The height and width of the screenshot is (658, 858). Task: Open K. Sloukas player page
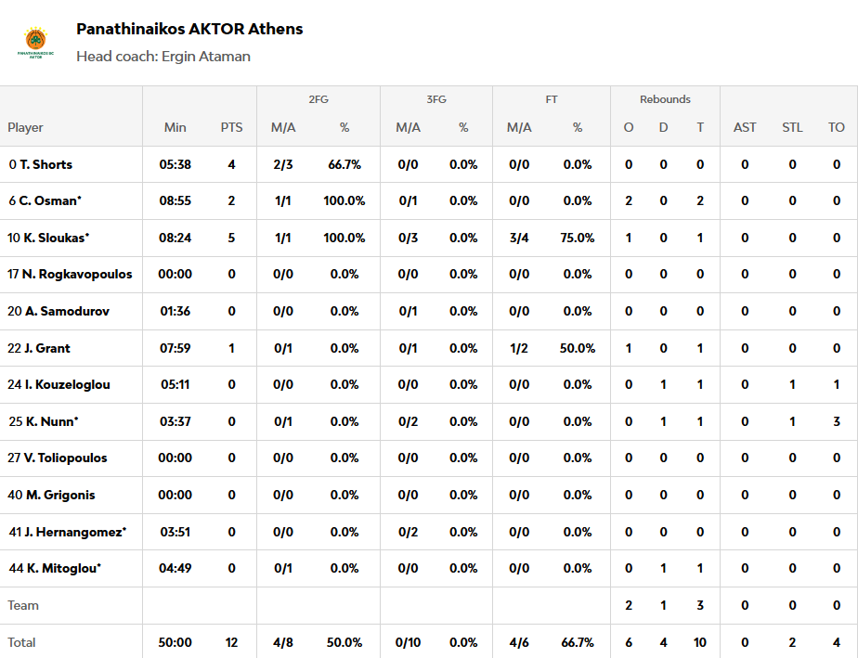(53, 238)
